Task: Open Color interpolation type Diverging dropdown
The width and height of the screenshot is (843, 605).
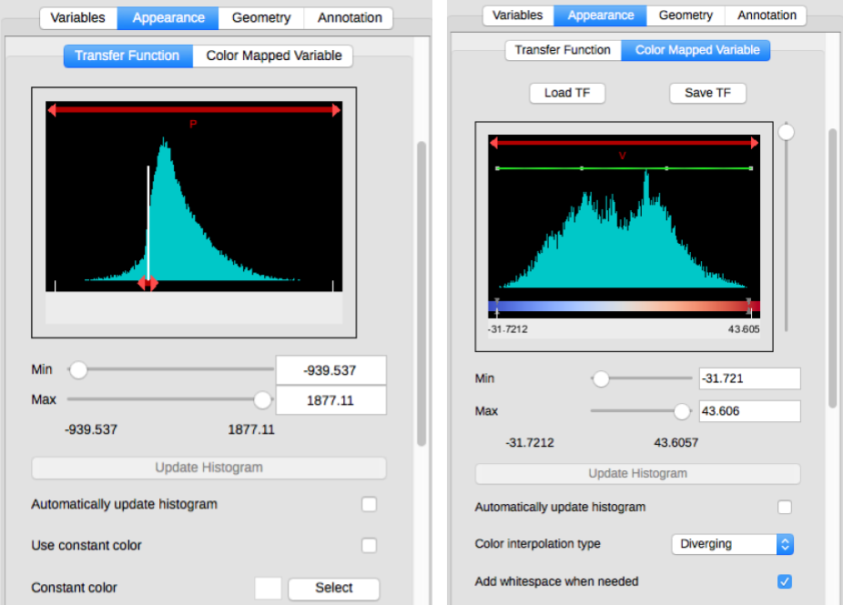Action: (733, 544)
